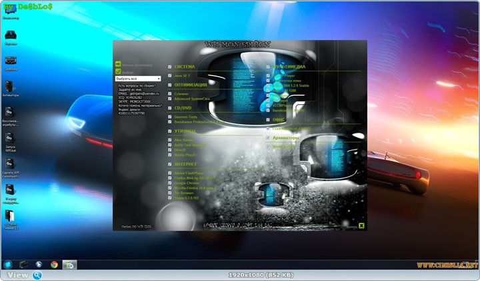Select the Tor Browser list entry
The height and width of the screenshot is (281, 480).
tap(183, 193)
